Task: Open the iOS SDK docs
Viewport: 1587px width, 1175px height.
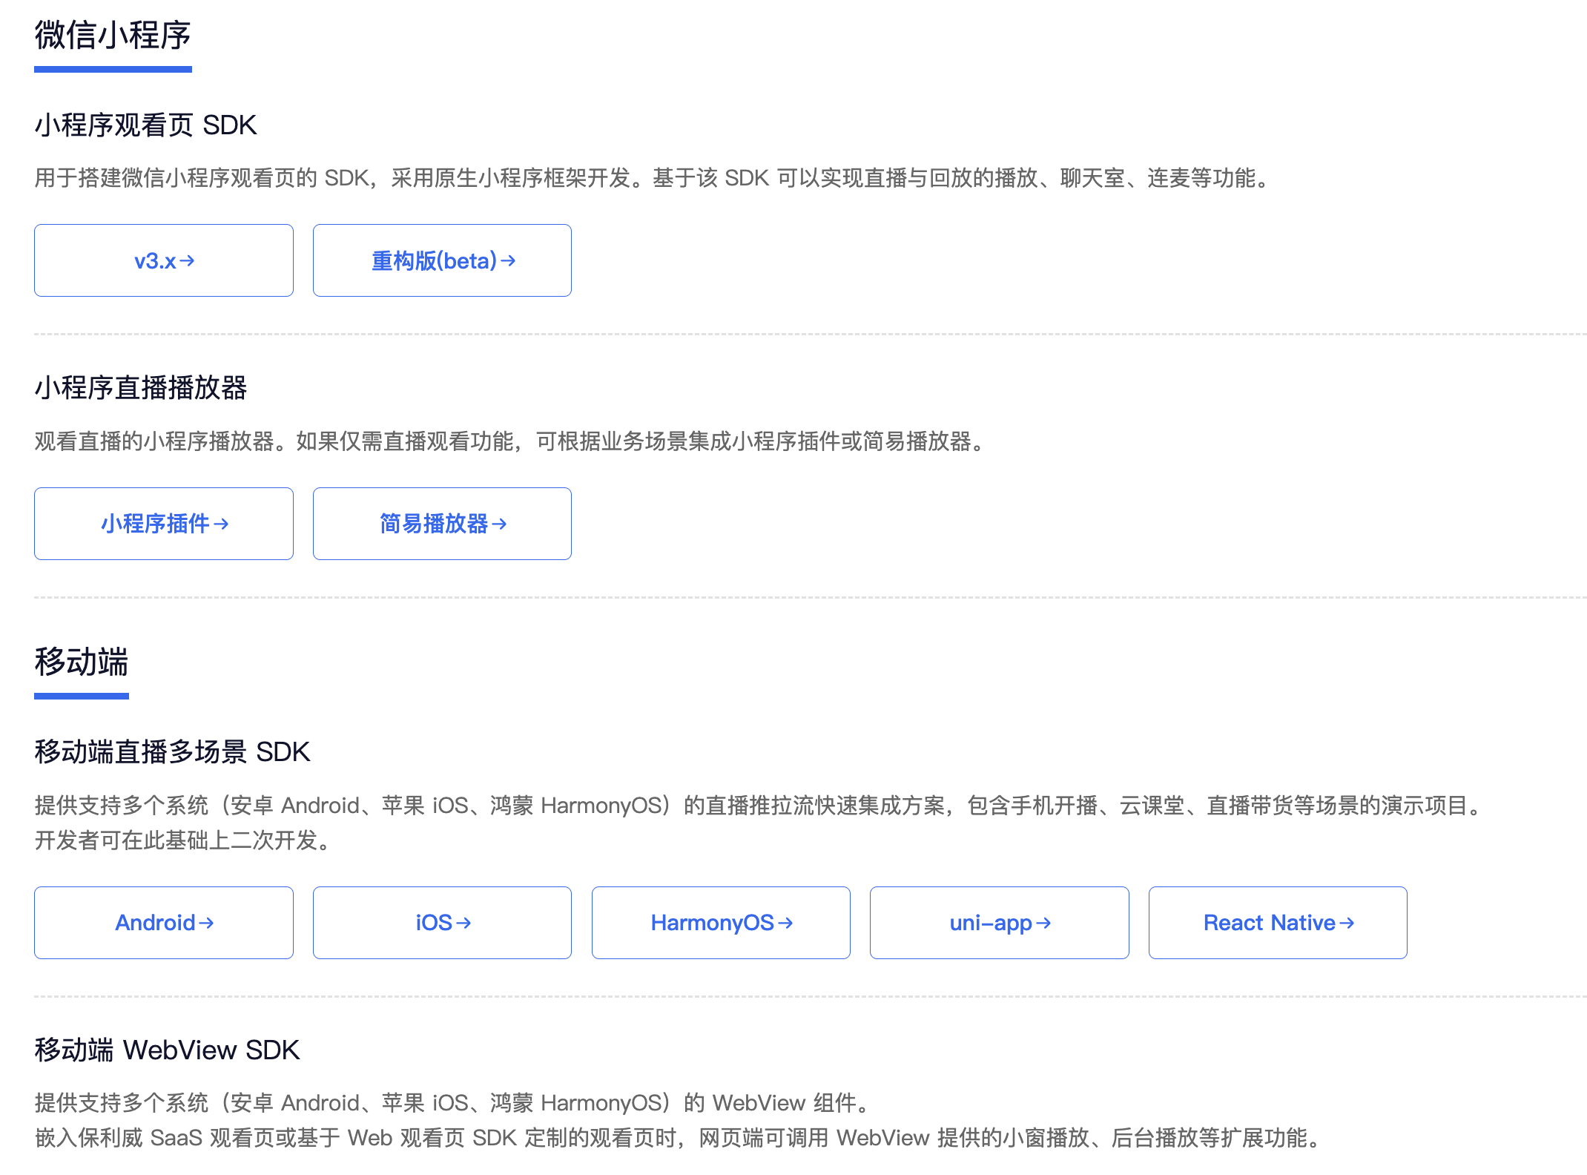Action: tap(442, 923)
